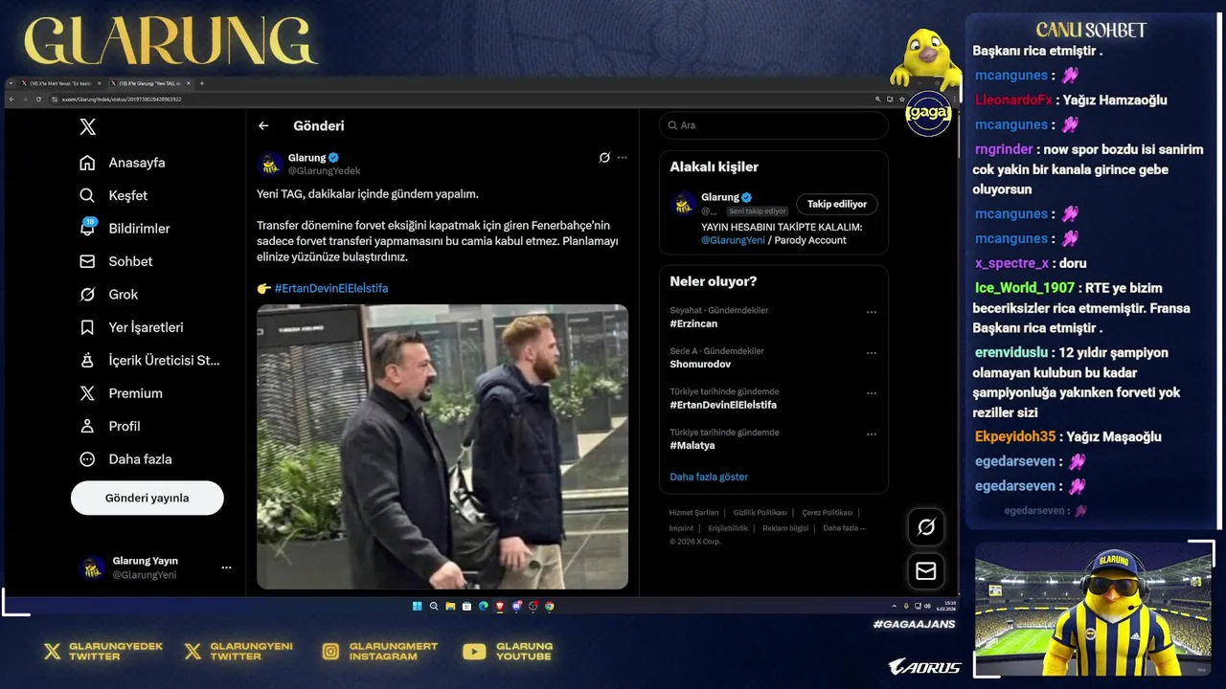
Task: Open Grok from sidebar
Action: tap(109, 295)
